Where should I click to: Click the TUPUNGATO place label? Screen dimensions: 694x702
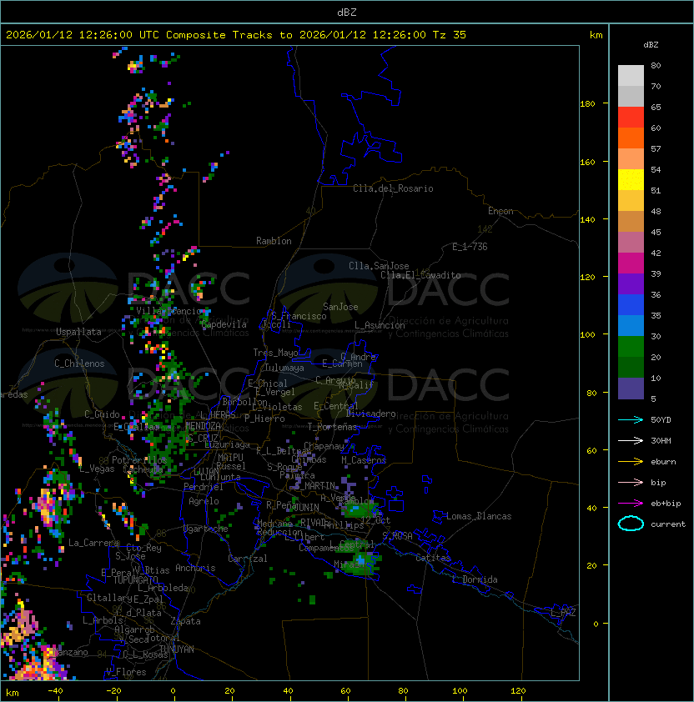tap(135, 579)
